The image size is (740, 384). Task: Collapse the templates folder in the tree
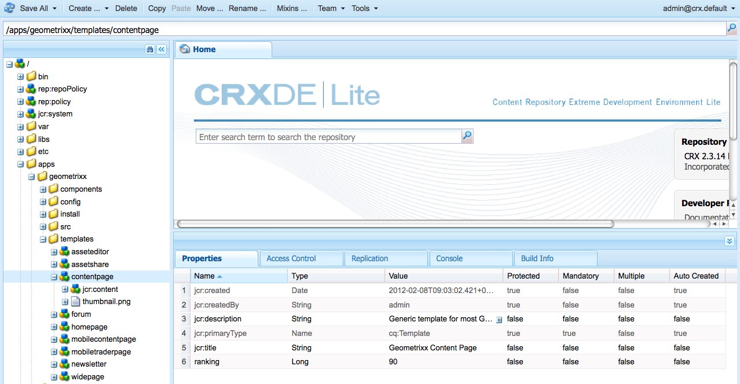point(43,239)
